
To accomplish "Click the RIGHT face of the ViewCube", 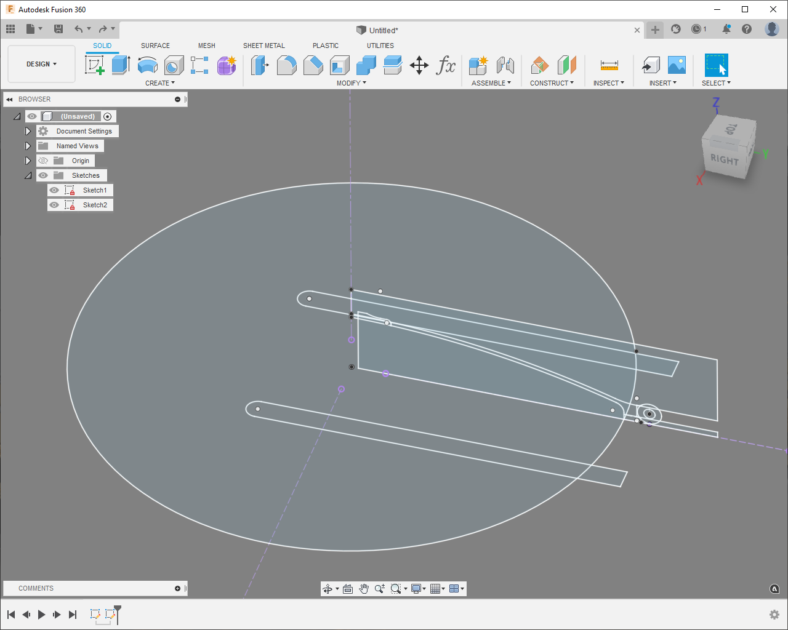I will 724,160.
